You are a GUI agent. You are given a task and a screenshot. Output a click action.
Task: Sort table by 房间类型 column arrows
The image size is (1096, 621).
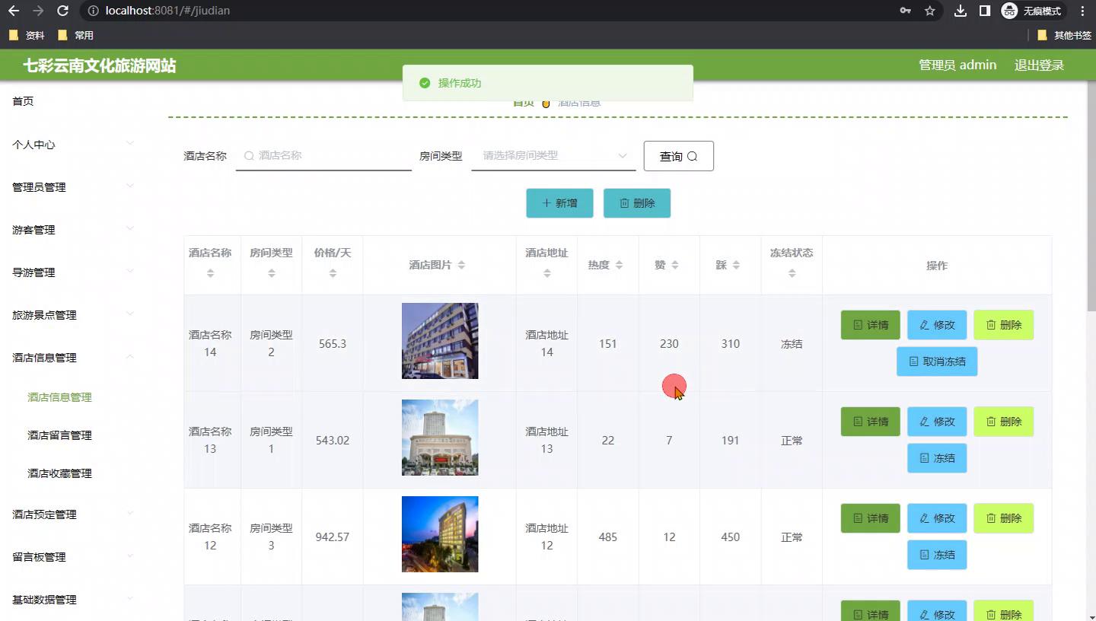pos(272,273)
